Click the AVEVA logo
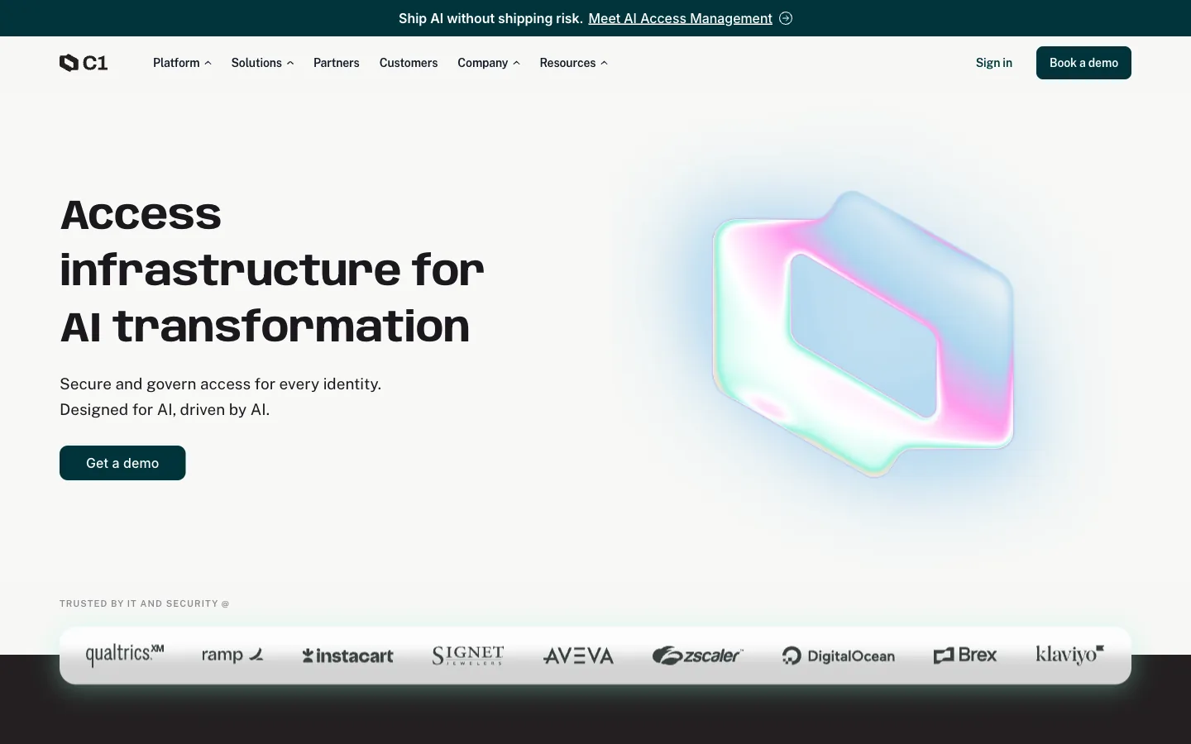1191x744 pixels. point(578,656)
